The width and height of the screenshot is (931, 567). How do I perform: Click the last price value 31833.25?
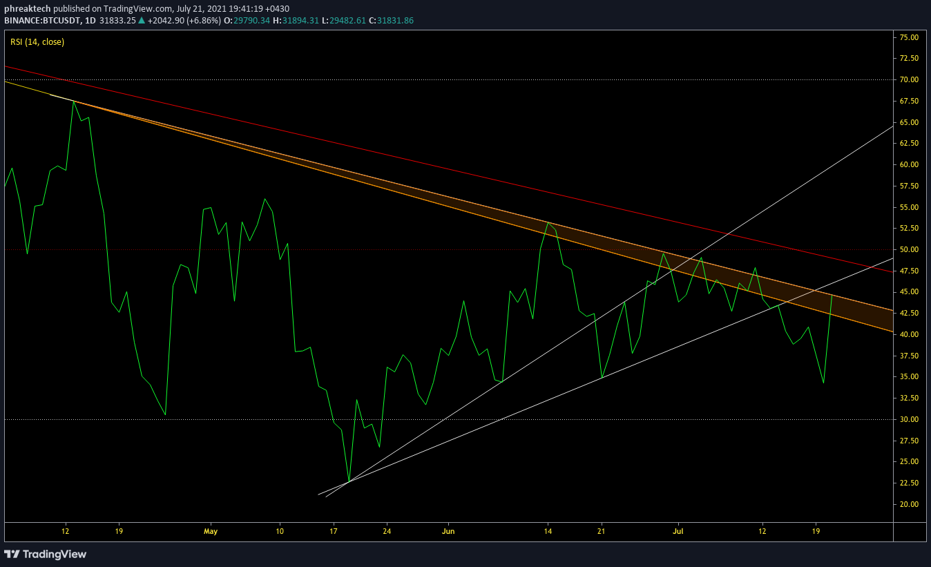click(117, 21)
